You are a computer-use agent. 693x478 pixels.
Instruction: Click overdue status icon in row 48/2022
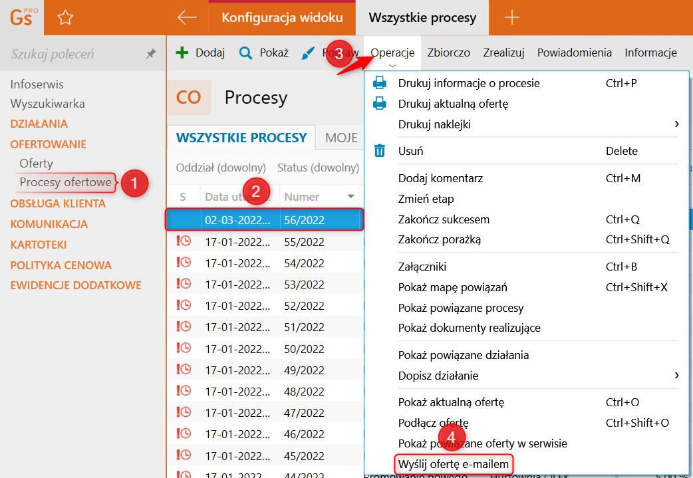click(184, 390)
